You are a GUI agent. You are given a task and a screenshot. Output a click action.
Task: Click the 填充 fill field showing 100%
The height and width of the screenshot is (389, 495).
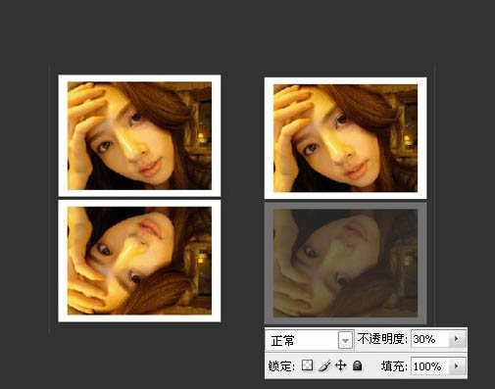(x=430, y=366)
